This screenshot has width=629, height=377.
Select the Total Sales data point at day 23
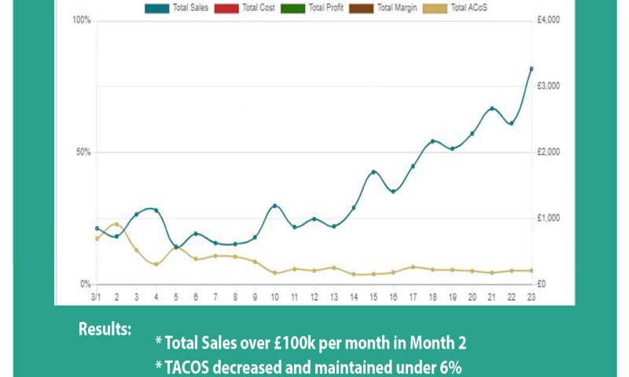pos(532,69)
